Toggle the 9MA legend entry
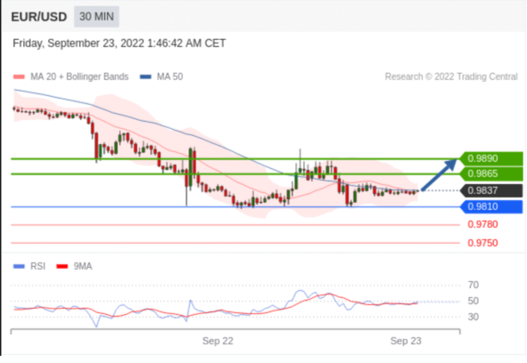Screen dimensions: 527x363 coord(75,266)
